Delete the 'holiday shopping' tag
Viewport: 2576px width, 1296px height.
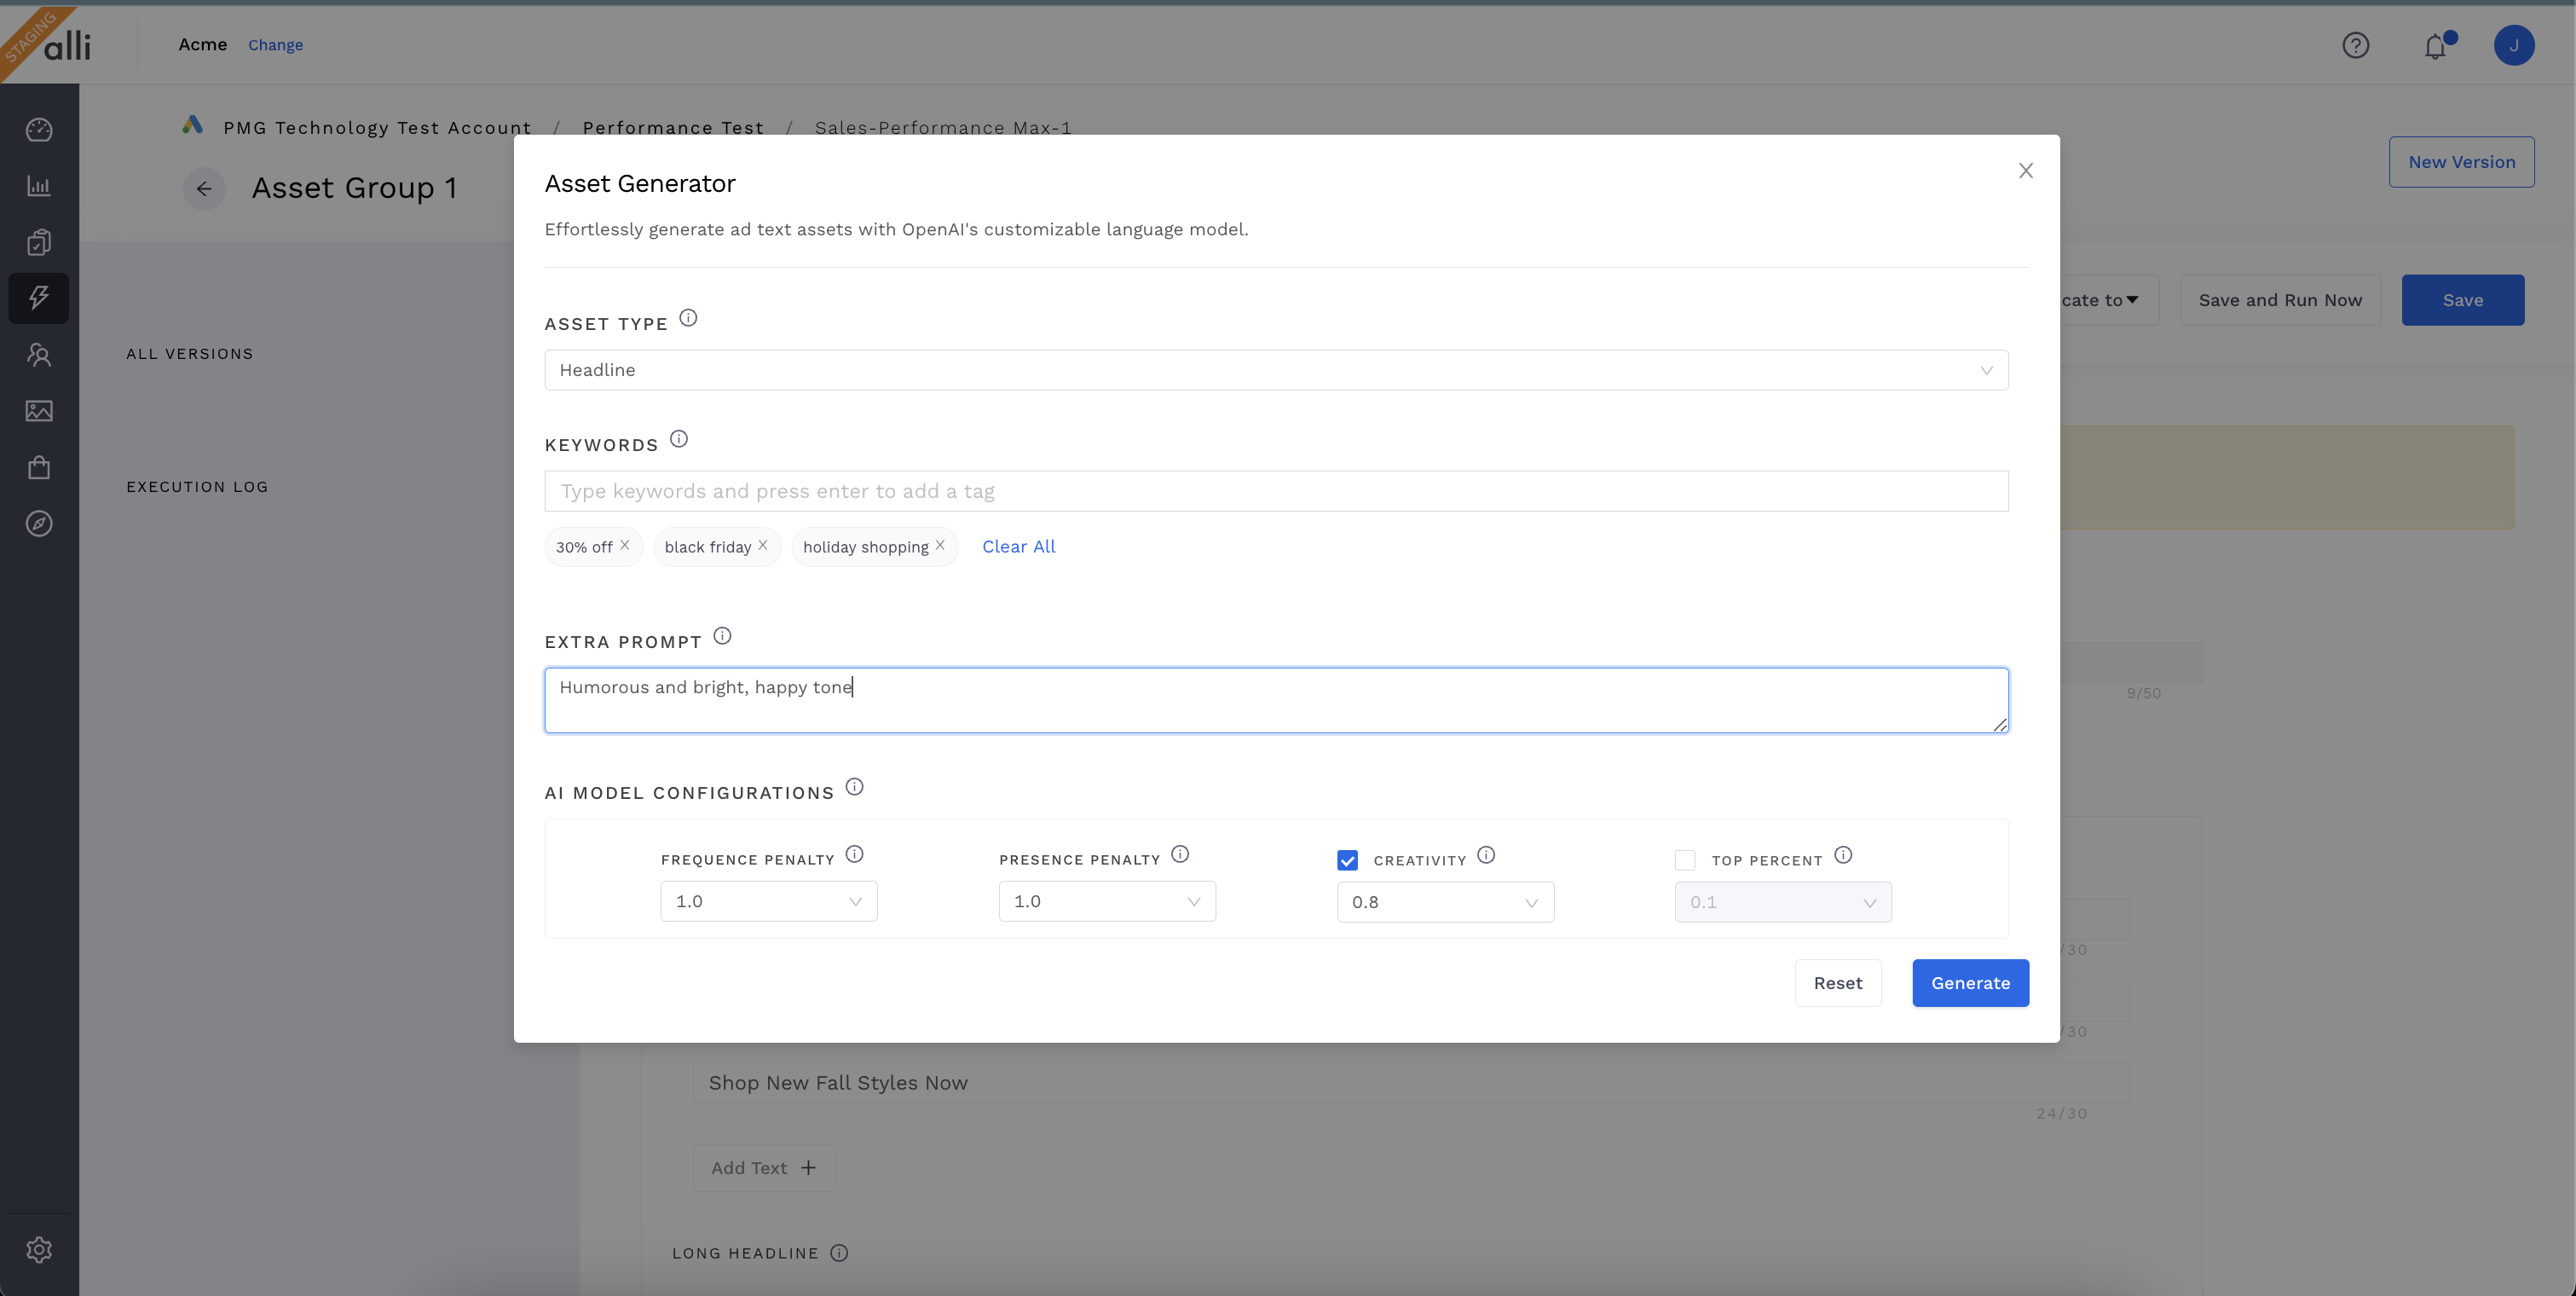pyautogui.click(x=940, y=545)
